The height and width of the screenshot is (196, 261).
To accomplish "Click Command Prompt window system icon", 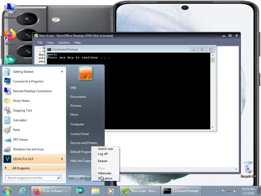I will pyautogui.click(x=49, y=50).
